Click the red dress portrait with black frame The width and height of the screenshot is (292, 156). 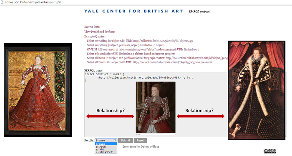pyautogui.click(x=38, y=90)
